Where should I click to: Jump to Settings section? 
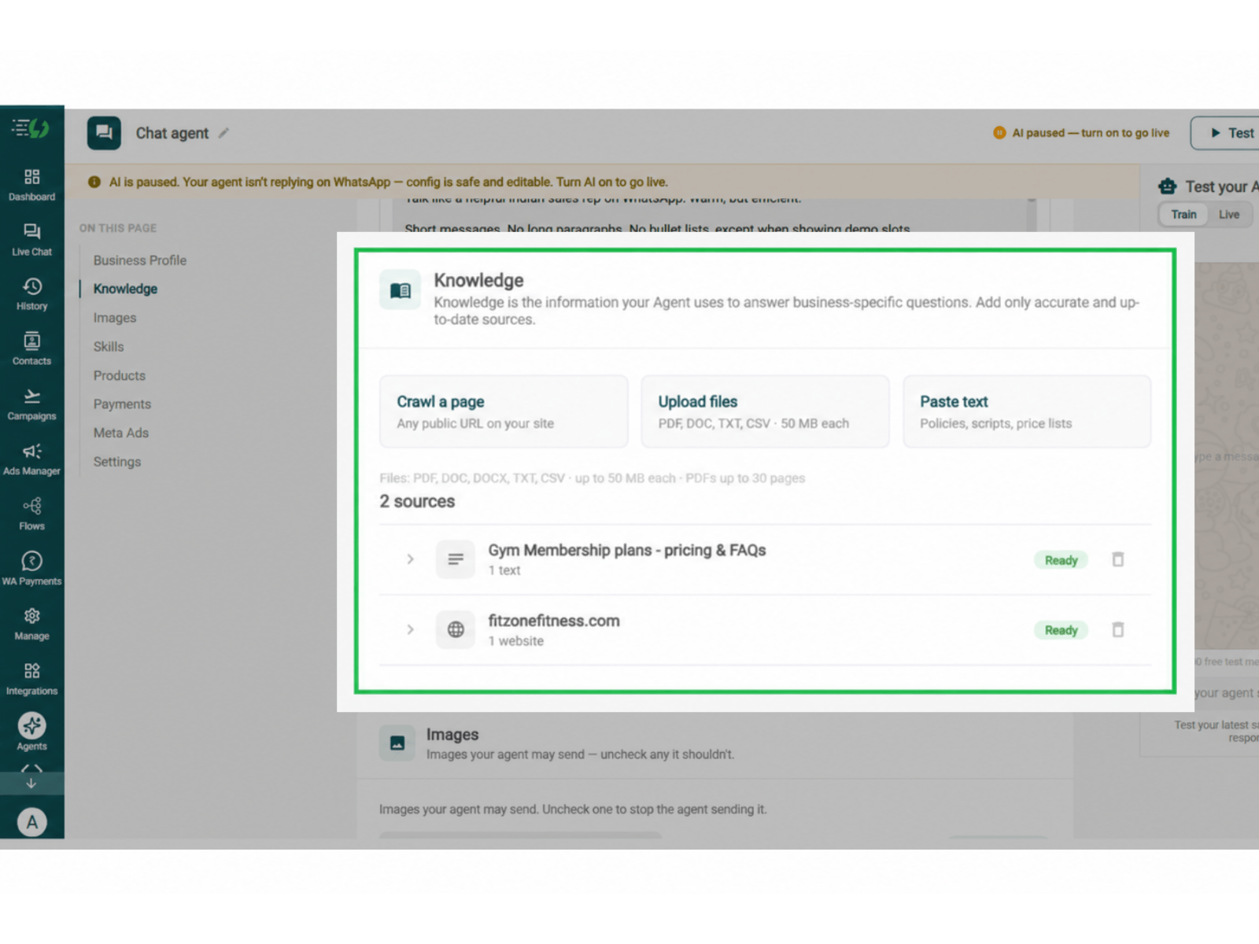pyautogui.click(x=117, y=462)
